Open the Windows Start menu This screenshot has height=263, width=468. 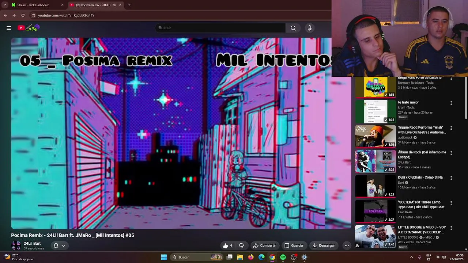click(164, 257)
